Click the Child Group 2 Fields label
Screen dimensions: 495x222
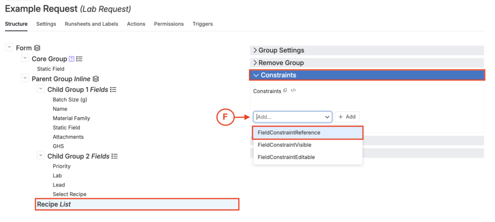79,156
